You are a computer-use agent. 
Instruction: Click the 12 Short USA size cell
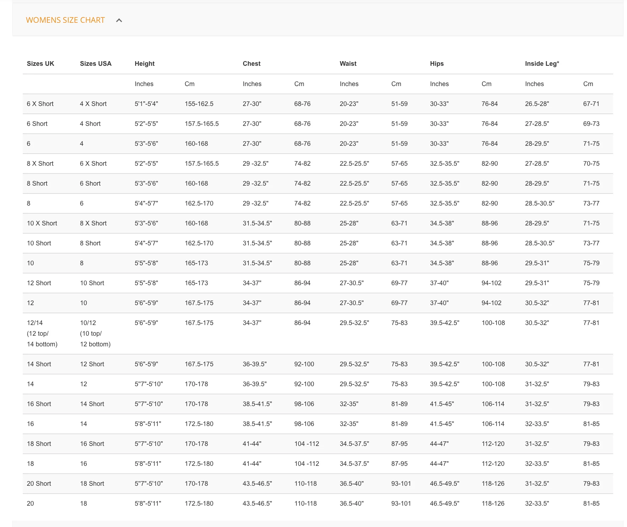(x=92, y=364)
